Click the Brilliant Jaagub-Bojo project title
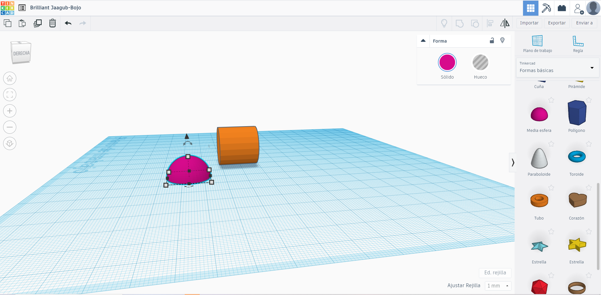Image resolution: width=601 pixels, height=295 pixels. click(x=55, y=8)
